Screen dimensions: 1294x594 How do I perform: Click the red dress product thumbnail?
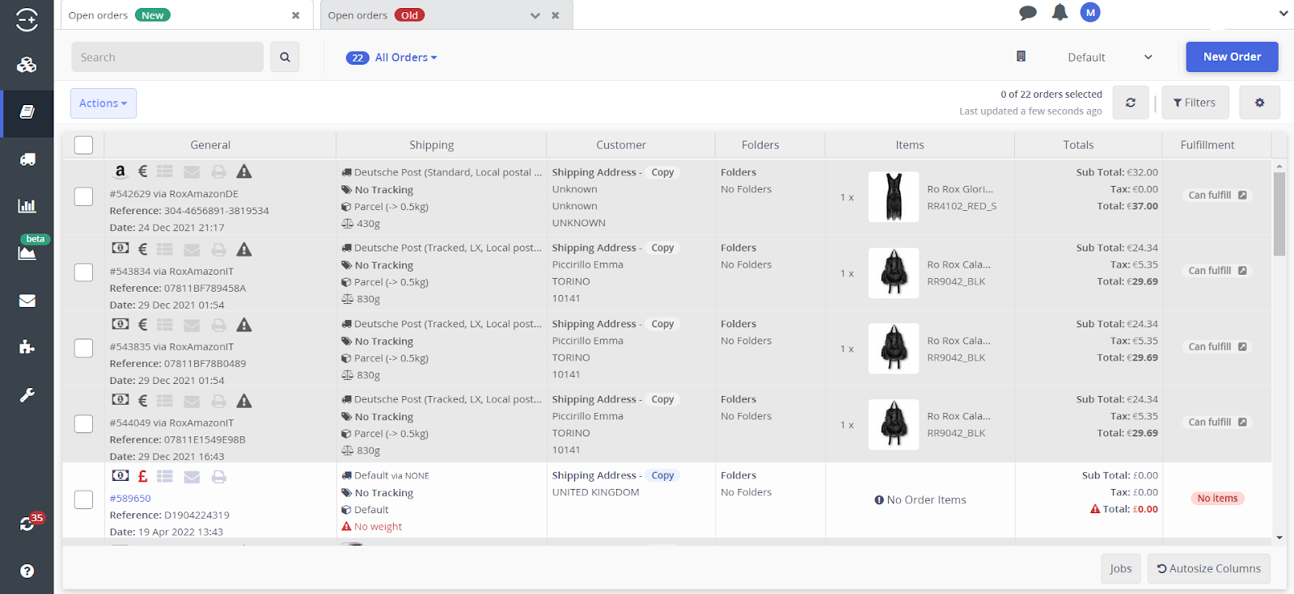click(x=894, y=197)
